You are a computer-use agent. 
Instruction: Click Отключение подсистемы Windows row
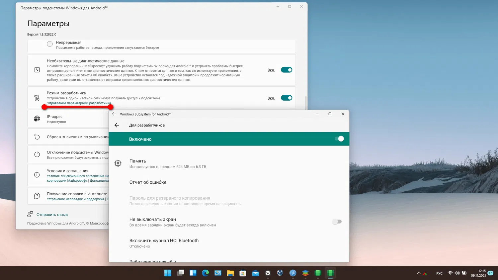pyautogui.click(x=68, y=154)
